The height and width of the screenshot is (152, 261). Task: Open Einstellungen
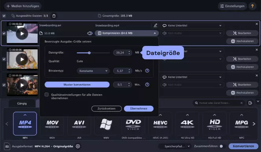point(232,6)
